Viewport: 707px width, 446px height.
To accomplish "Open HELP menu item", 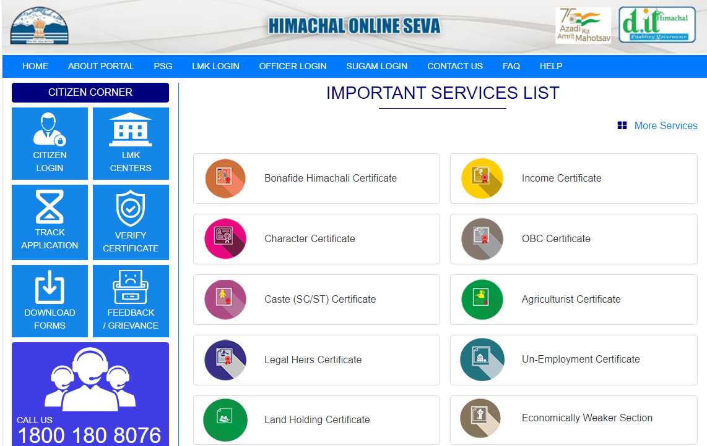I will 551,66.
